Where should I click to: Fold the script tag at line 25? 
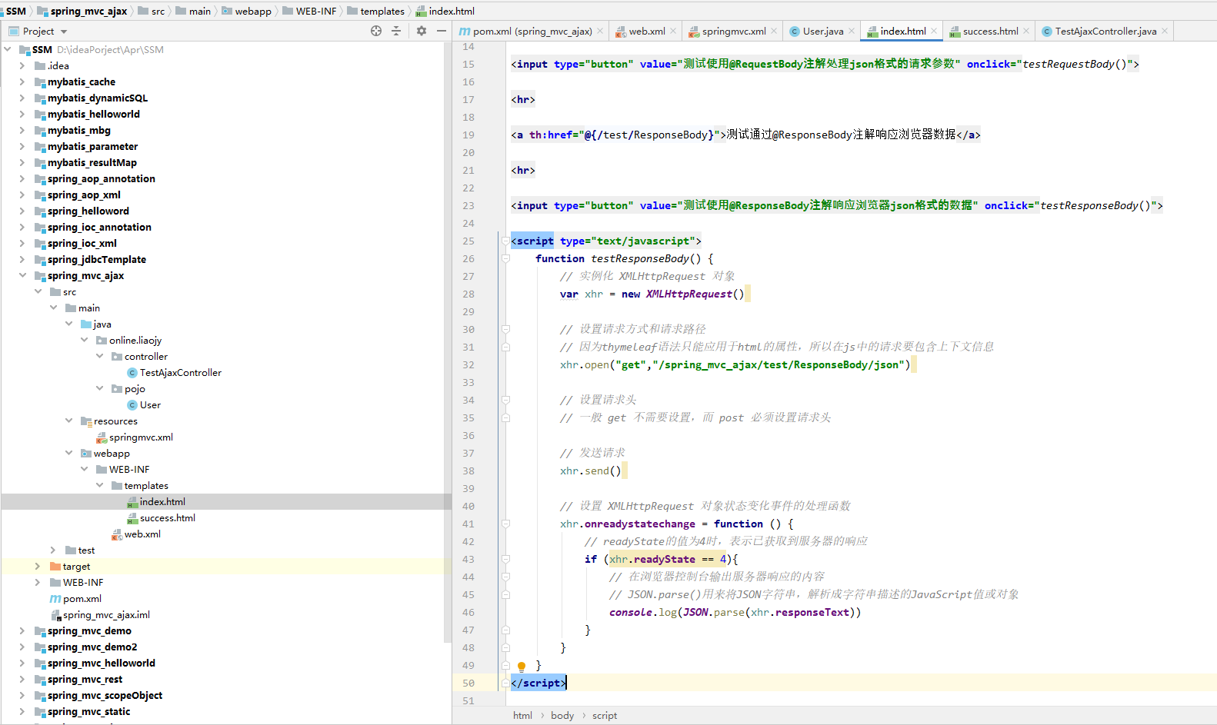tap(505, 241)
